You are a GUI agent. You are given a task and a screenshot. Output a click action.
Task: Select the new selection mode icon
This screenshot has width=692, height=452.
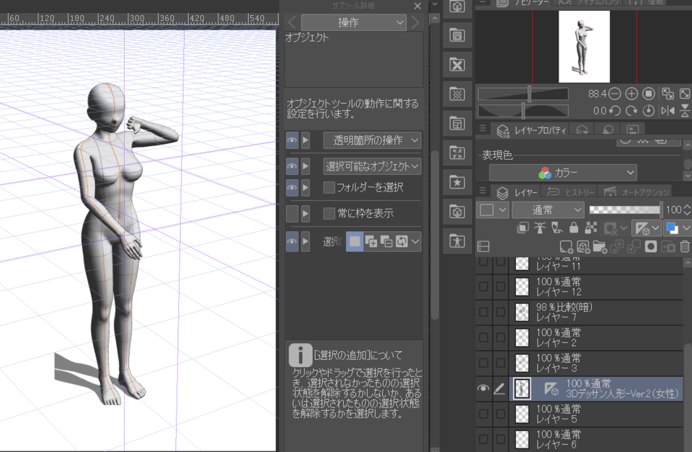coord(355,241)
